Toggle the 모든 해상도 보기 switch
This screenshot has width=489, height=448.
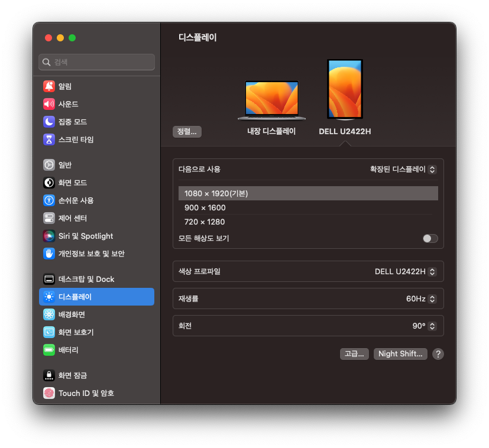(430, 239)
